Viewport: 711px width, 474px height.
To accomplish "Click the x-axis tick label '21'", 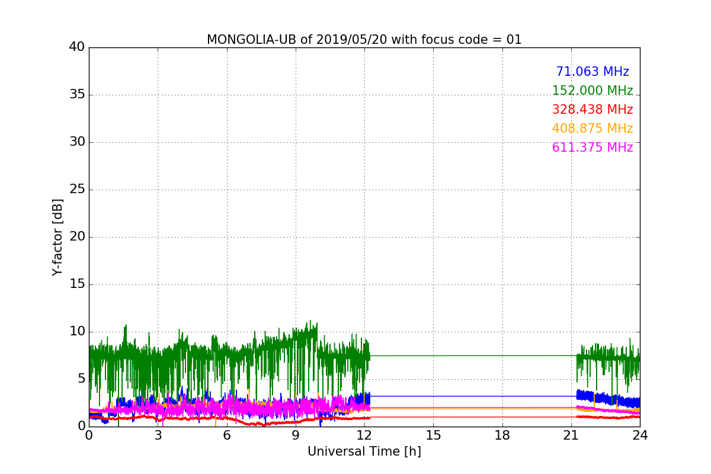I will [x=571, y=435].
